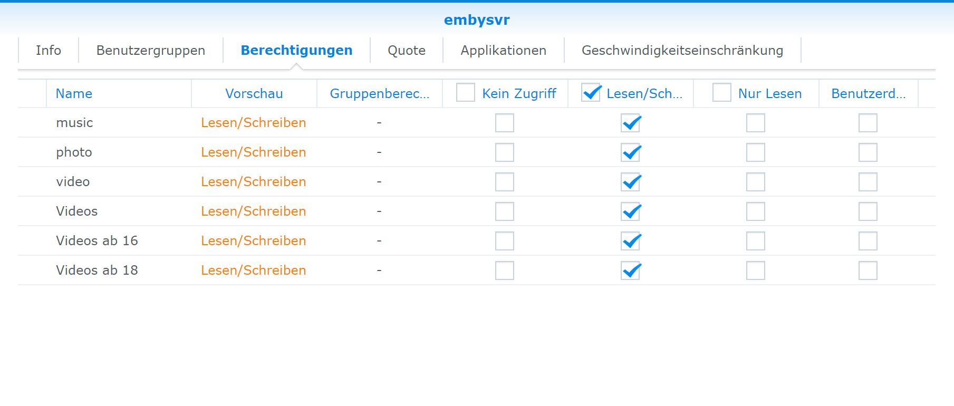Enable Nur Lesen for Videos ab 18
Image resolution: width=954 pixels, height=406 pixels.
pyautogui.click(x=756, y=270)
